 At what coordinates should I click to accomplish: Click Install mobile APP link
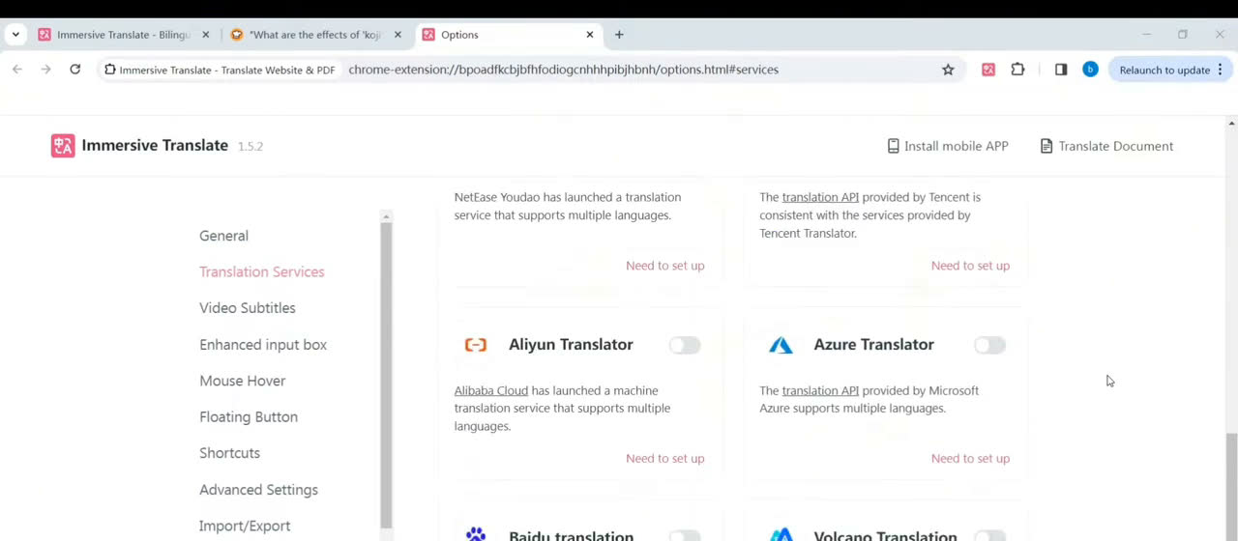point(948,146)
